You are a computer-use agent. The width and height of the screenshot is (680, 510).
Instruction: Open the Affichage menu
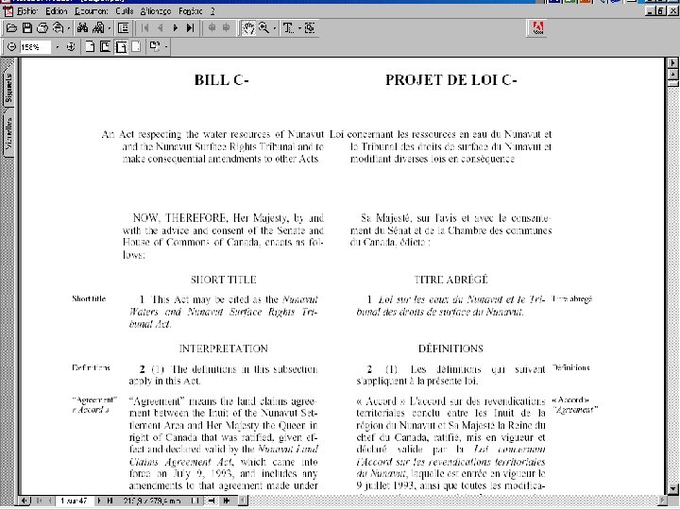pos(156,10)
